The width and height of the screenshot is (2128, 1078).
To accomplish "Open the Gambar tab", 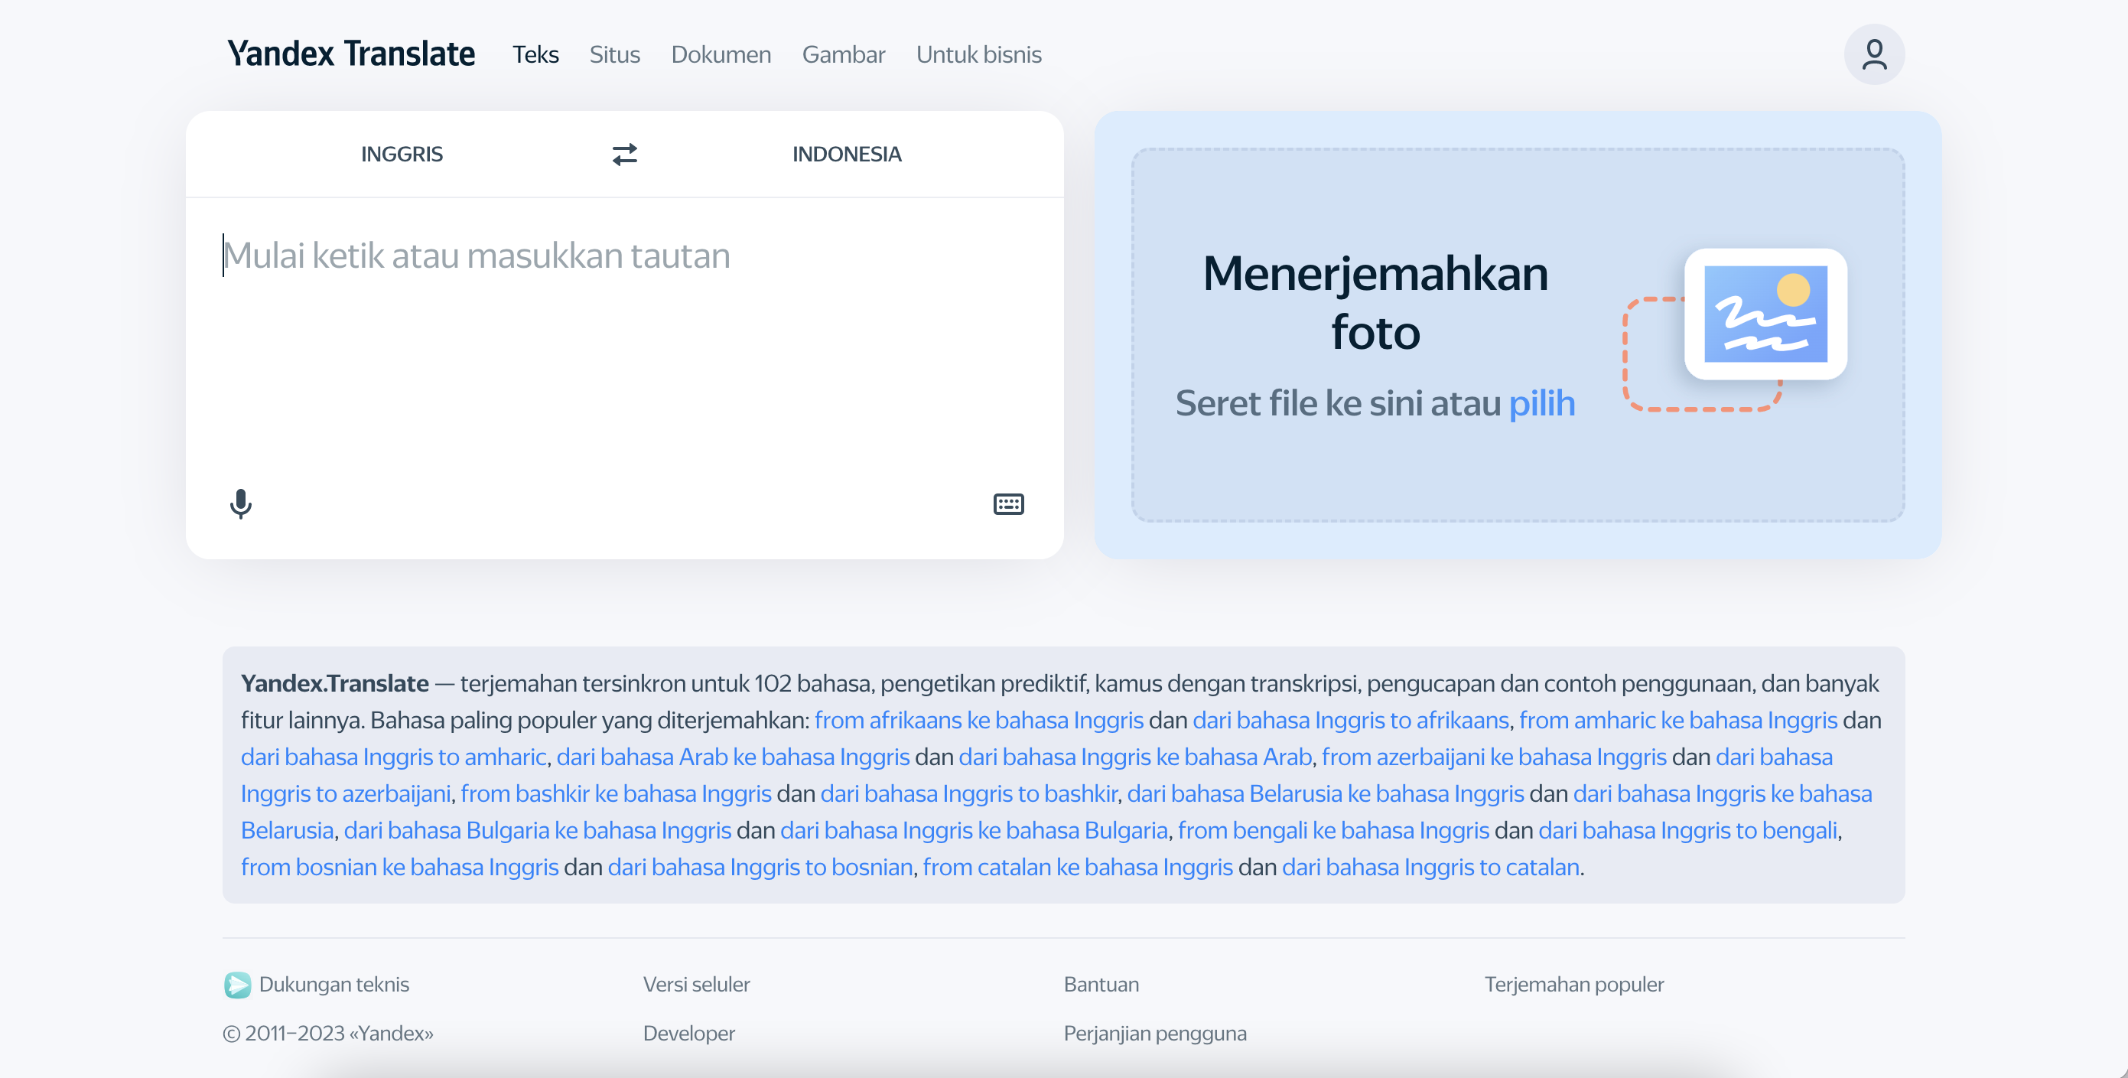I will 843,54.
